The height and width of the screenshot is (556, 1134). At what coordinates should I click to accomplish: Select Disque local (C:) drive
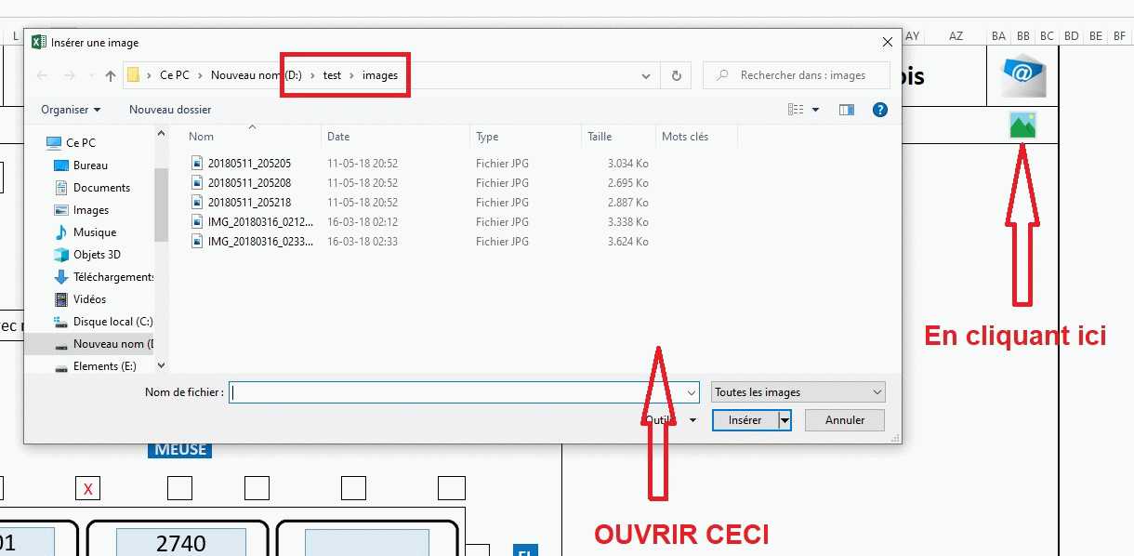[x=103, y=322]
